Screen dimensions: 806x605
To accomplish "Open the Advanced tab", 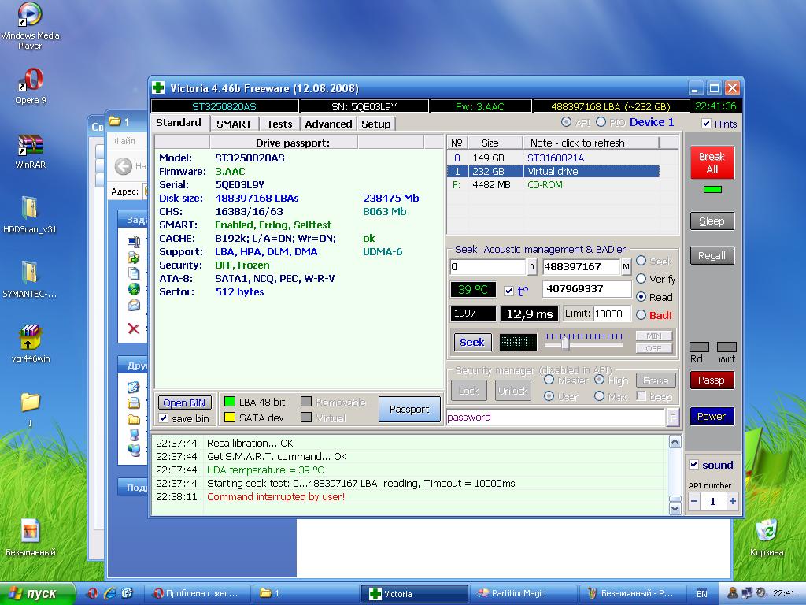I will (x=328, y=124).
